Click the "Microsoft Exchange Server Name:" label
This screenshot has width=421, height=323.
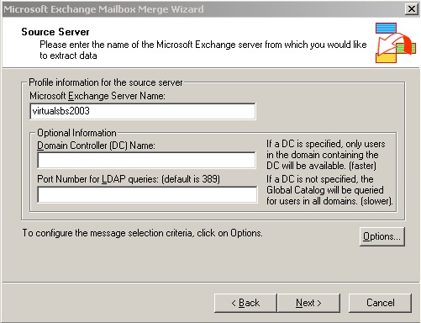(97, 96)
